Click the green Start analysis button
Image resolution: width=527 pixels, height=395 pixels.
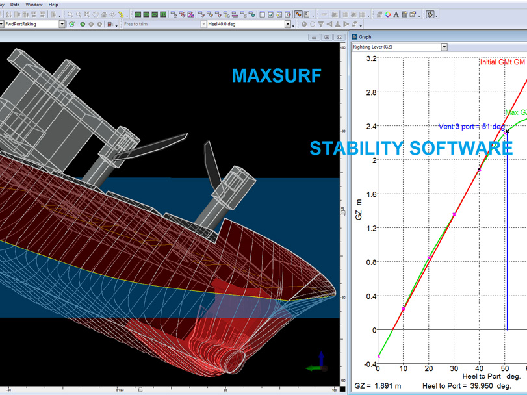pos(83,24)
